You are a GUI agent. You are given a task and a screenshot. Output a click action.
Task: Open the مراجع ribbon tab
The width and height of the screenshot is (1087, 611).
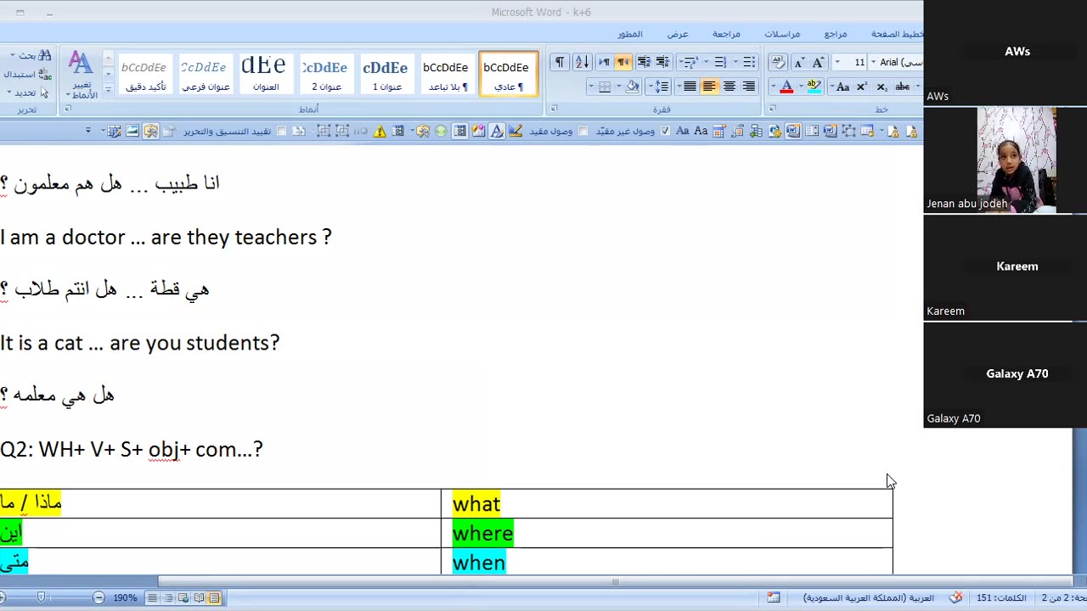pyautogui.click(x=836, y=34)
